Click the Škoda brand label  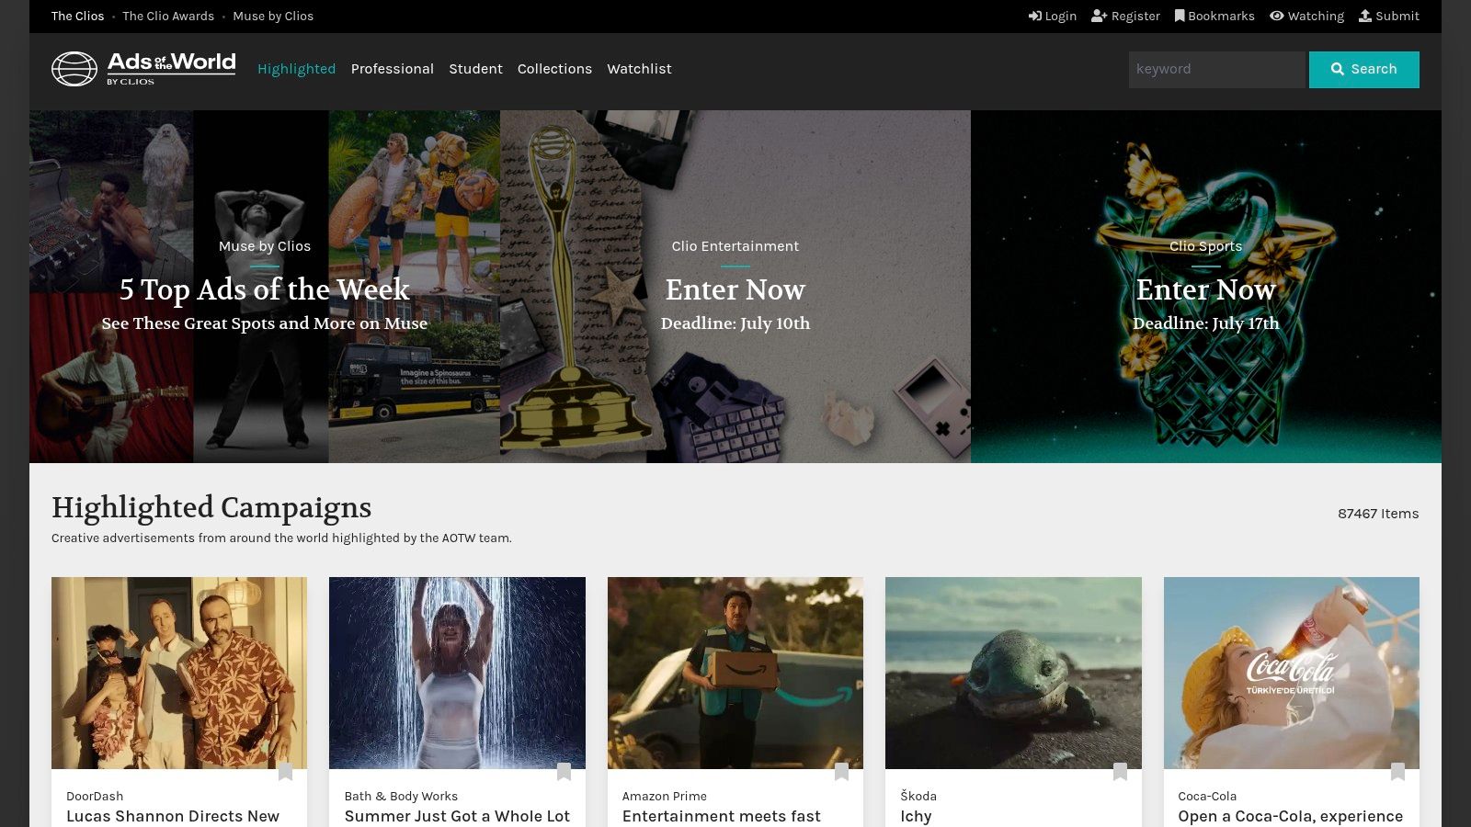tap(918, 796)
